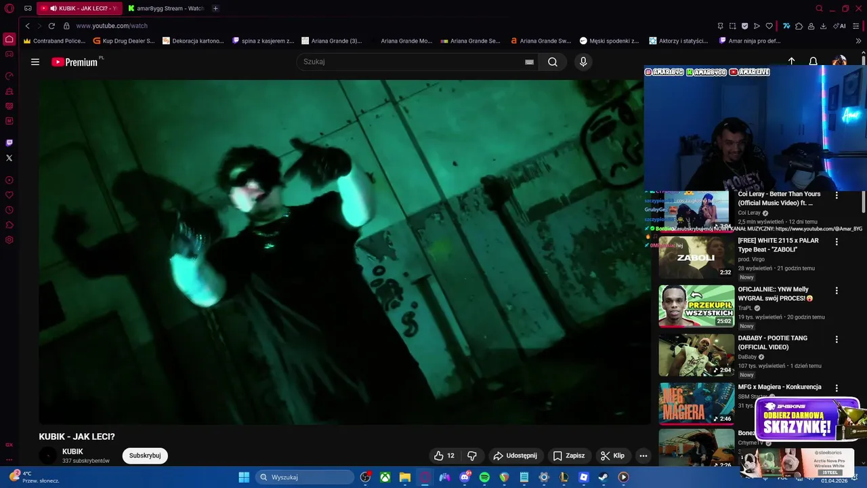This screenshot has width=867, height=488.
Task: Search in open tabs magnifier
Action: click(x=819, y=8)
